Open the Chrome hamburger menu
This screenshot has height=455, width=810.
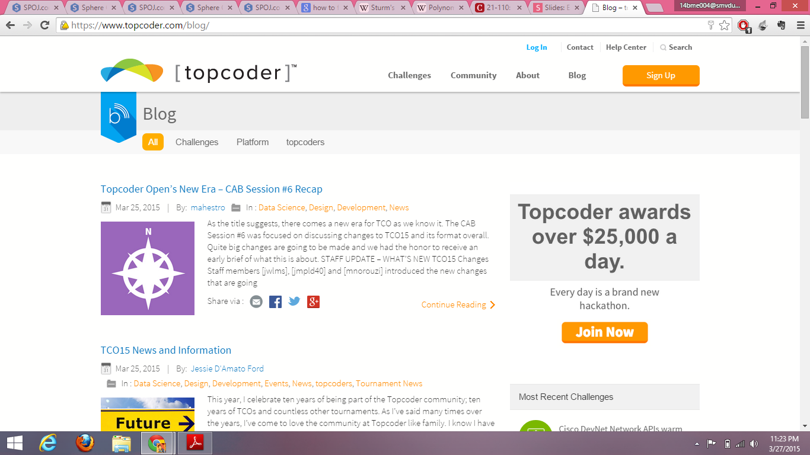(x=800, y=25)
